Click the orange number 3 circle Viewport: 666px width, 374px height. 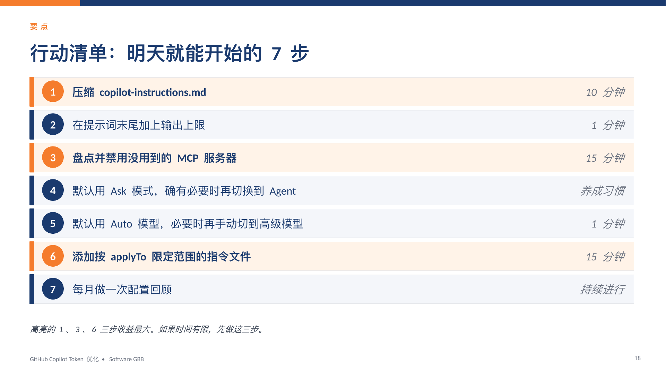click(x=53, y=158)
